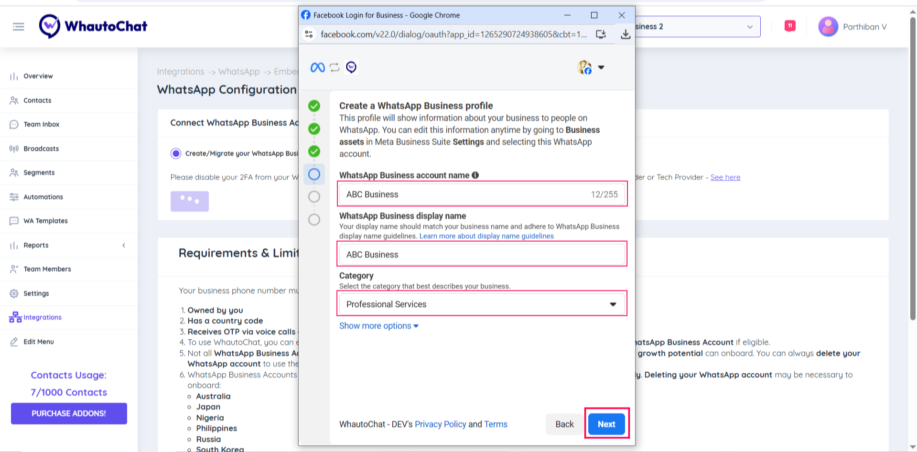Click the install app icon in popup address bar
Image resolution: width=917 pixels, height=452 pixels.
(x=601, y=34)
